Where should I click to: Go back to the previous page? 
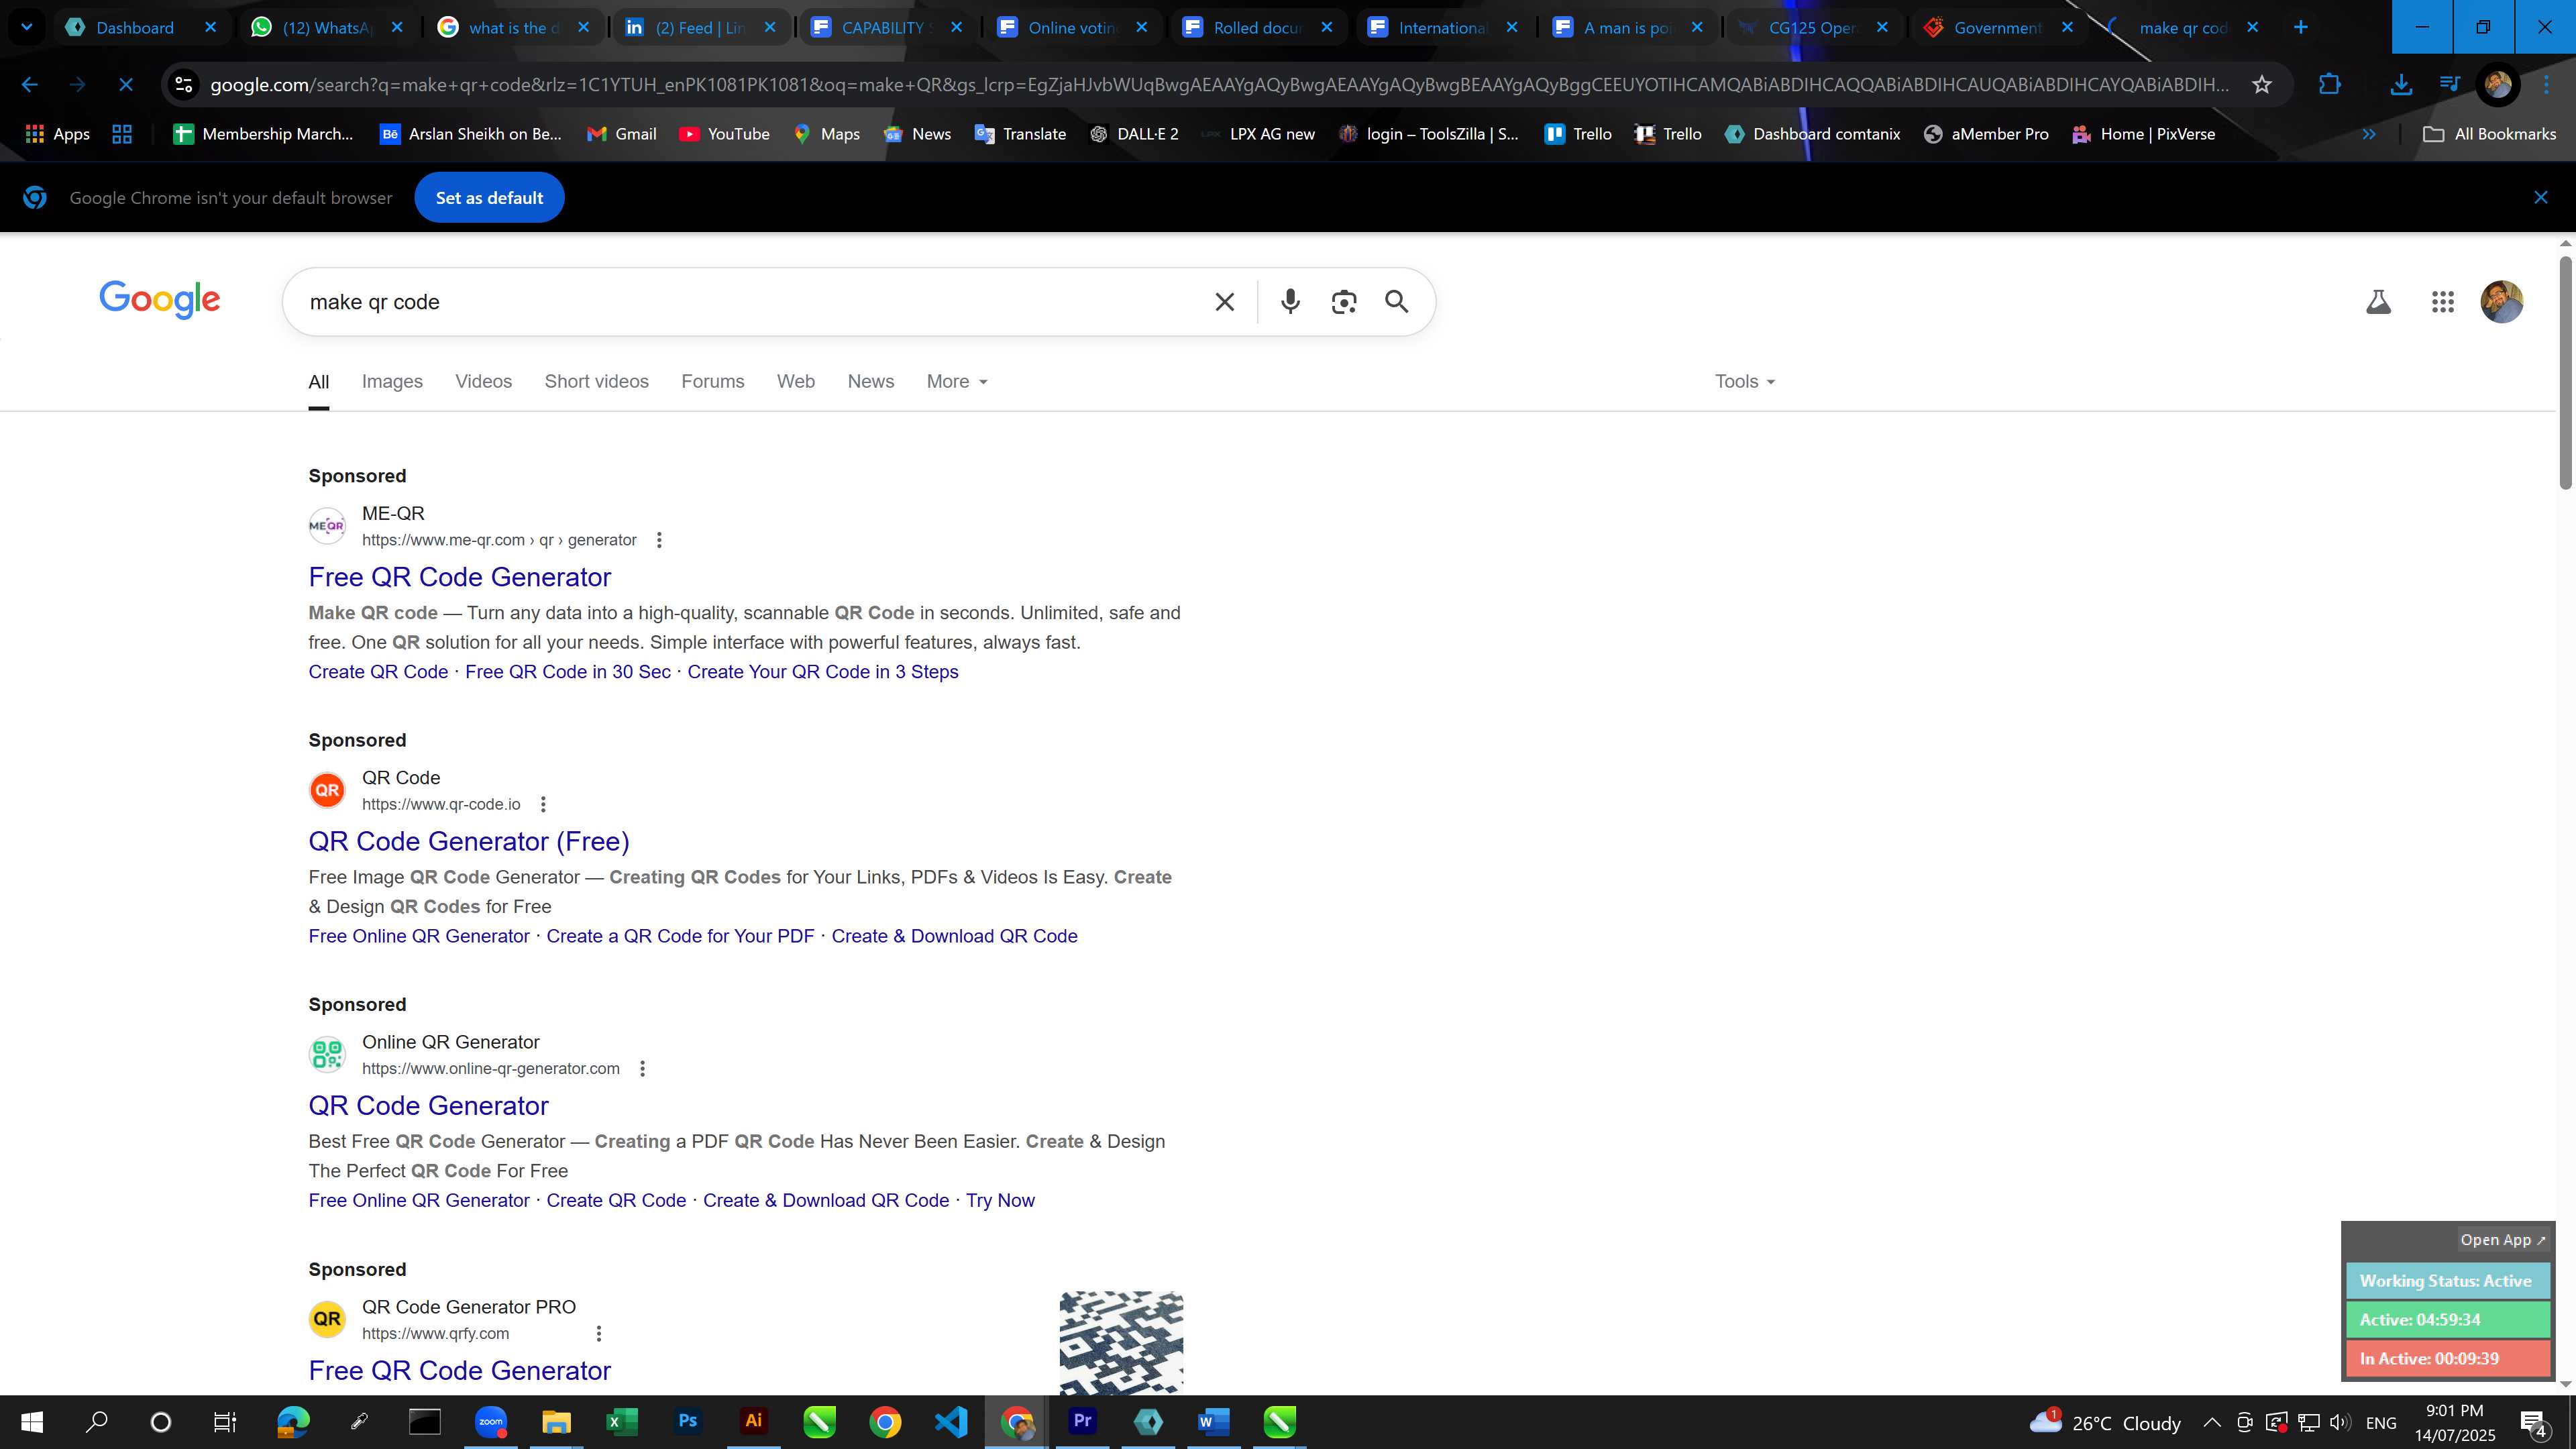[x=29, y=84]
